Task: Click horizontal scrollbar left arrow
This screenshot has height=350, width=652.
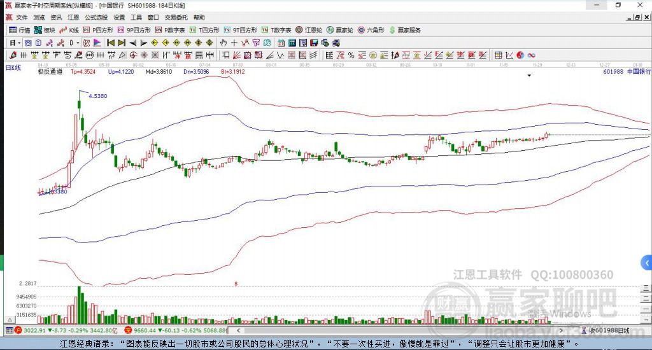Action: pyautogui.click(x=238, y=330)
